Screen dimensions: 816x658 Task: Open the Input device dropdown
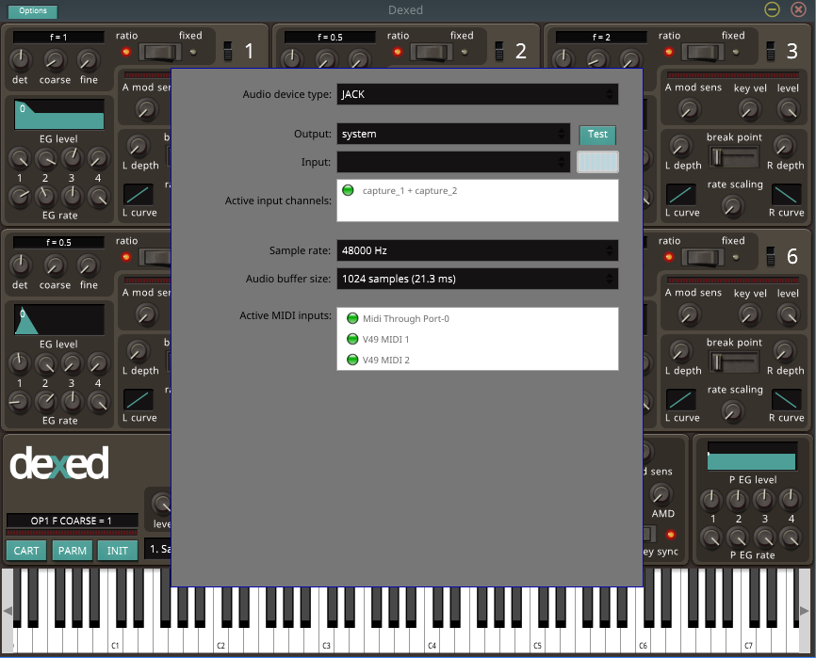click(x=453, y=162)
